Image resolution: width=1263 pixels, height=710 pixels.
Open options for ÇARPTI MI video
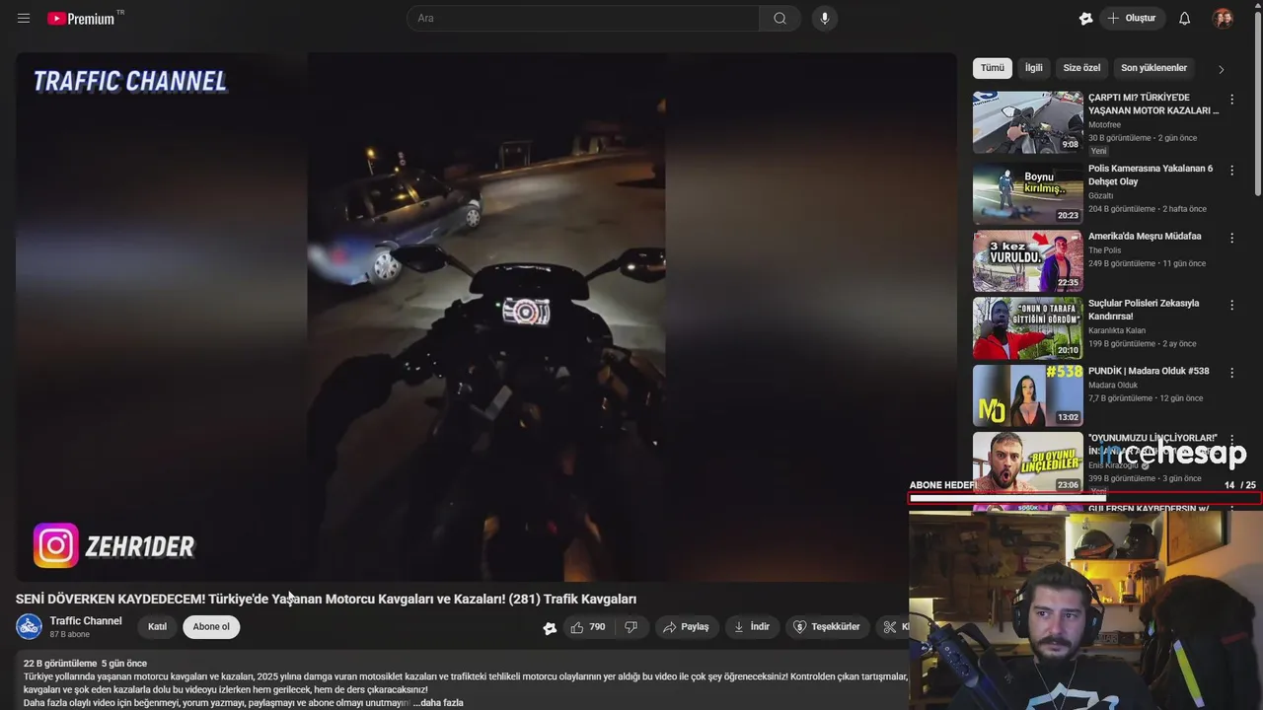click(x=1231, y=100)
